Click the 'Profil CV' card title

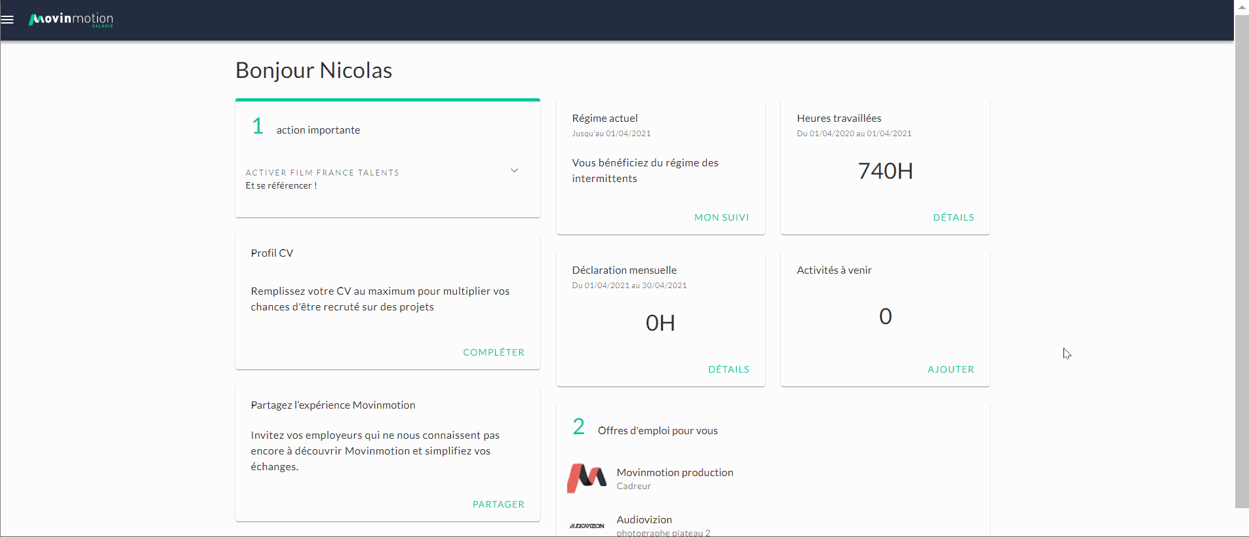(272, 253)
